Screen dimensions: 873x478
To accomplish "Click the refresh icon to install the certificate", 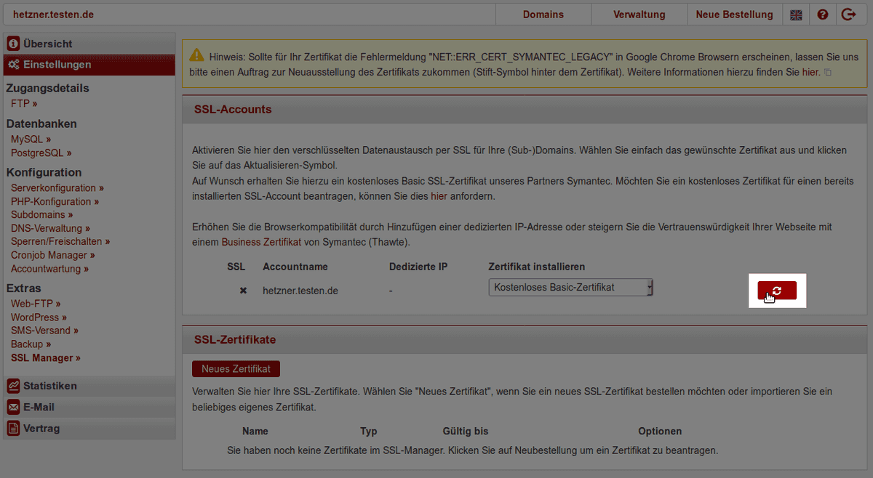I will pyautogui.click(x=777, y=291).
